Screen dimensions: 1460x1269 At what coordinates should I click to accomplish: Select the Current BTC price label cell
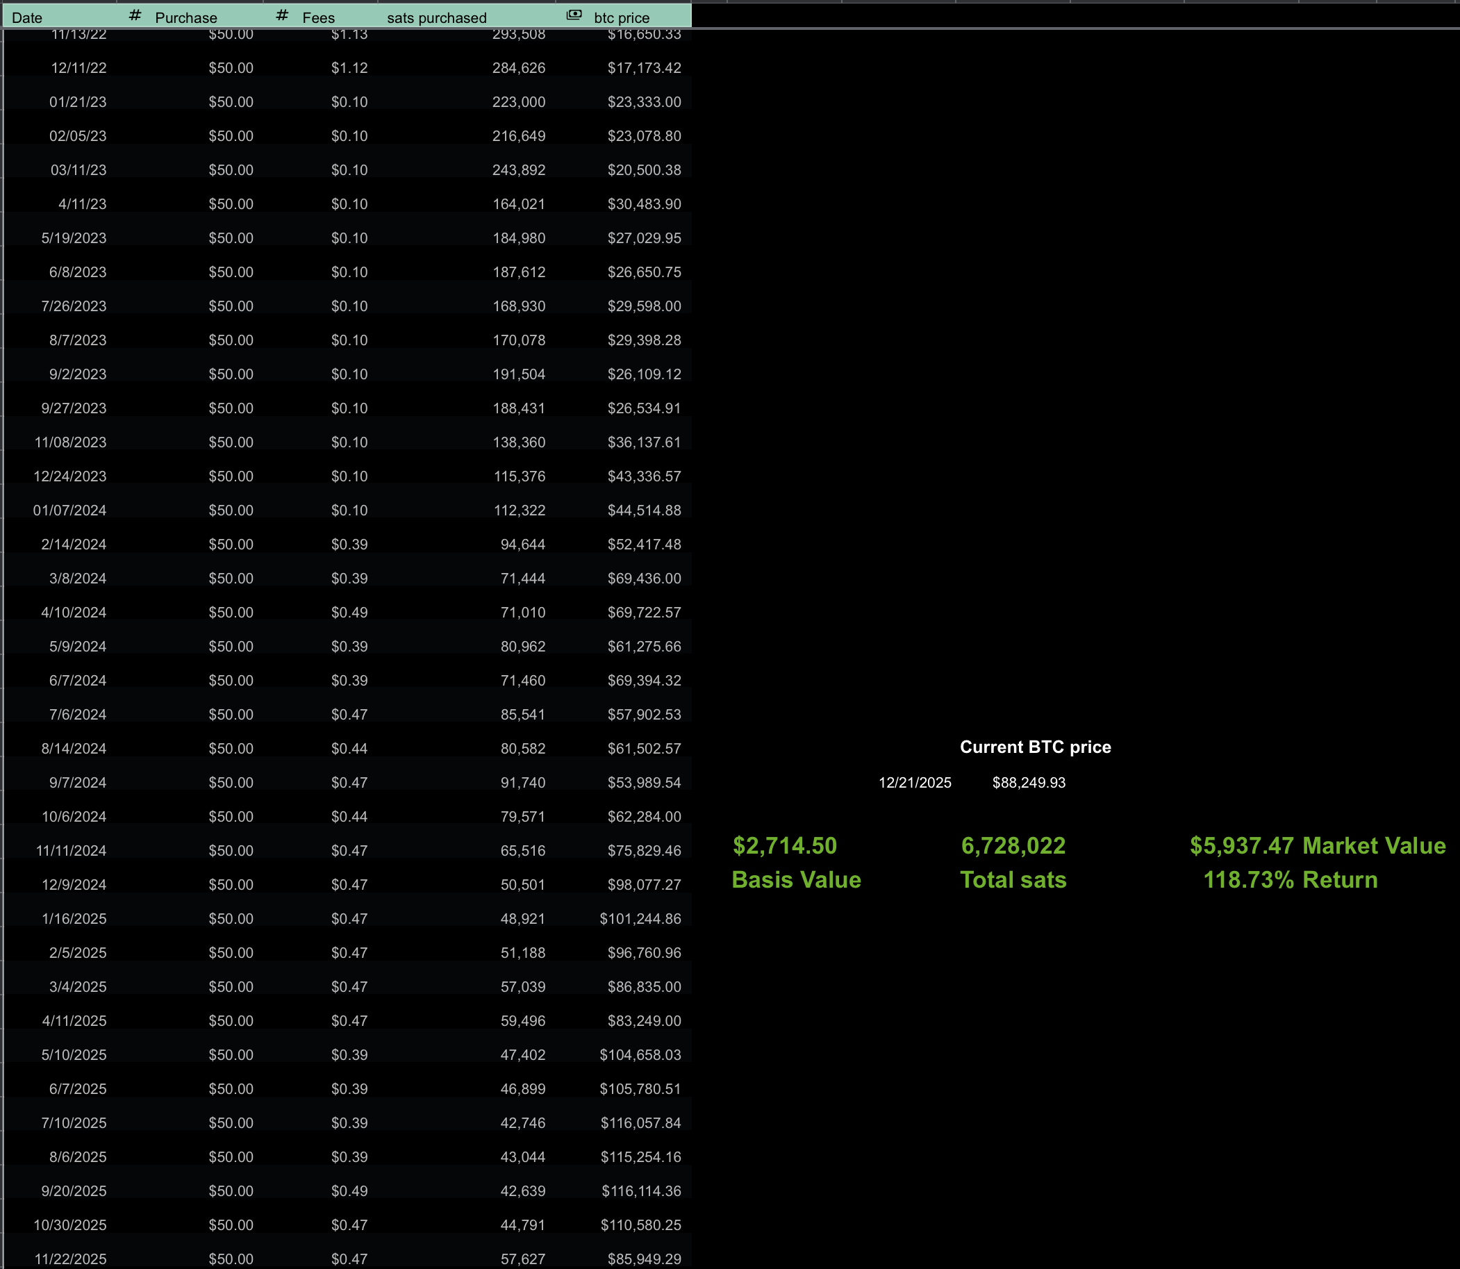pos(1034,747)
